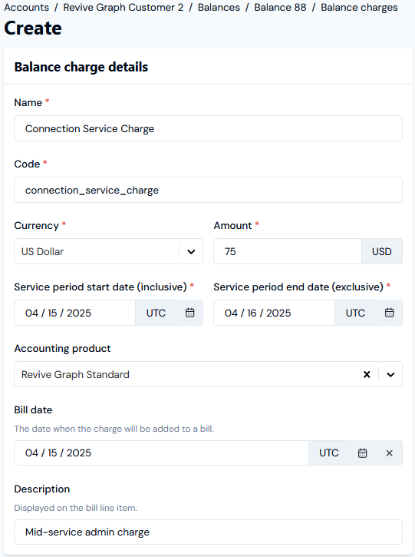
Task: Select the Amount field containing 75
Action: coord(288,251)
